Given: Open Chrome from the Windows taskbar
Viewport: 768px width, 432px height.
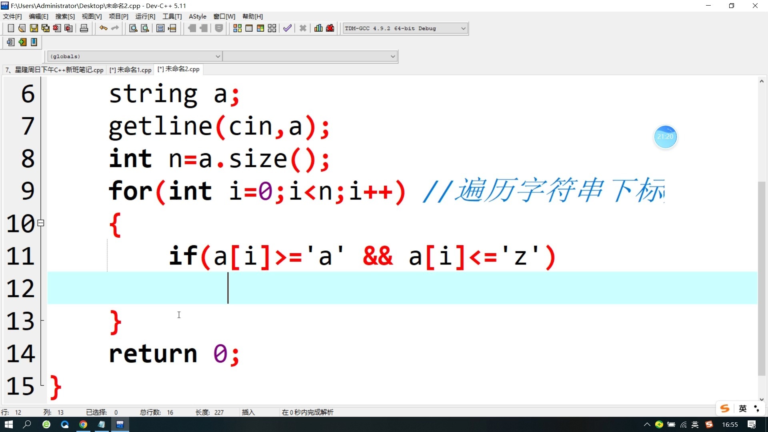Looking at the screenshot, I should [x=83, y=424].
